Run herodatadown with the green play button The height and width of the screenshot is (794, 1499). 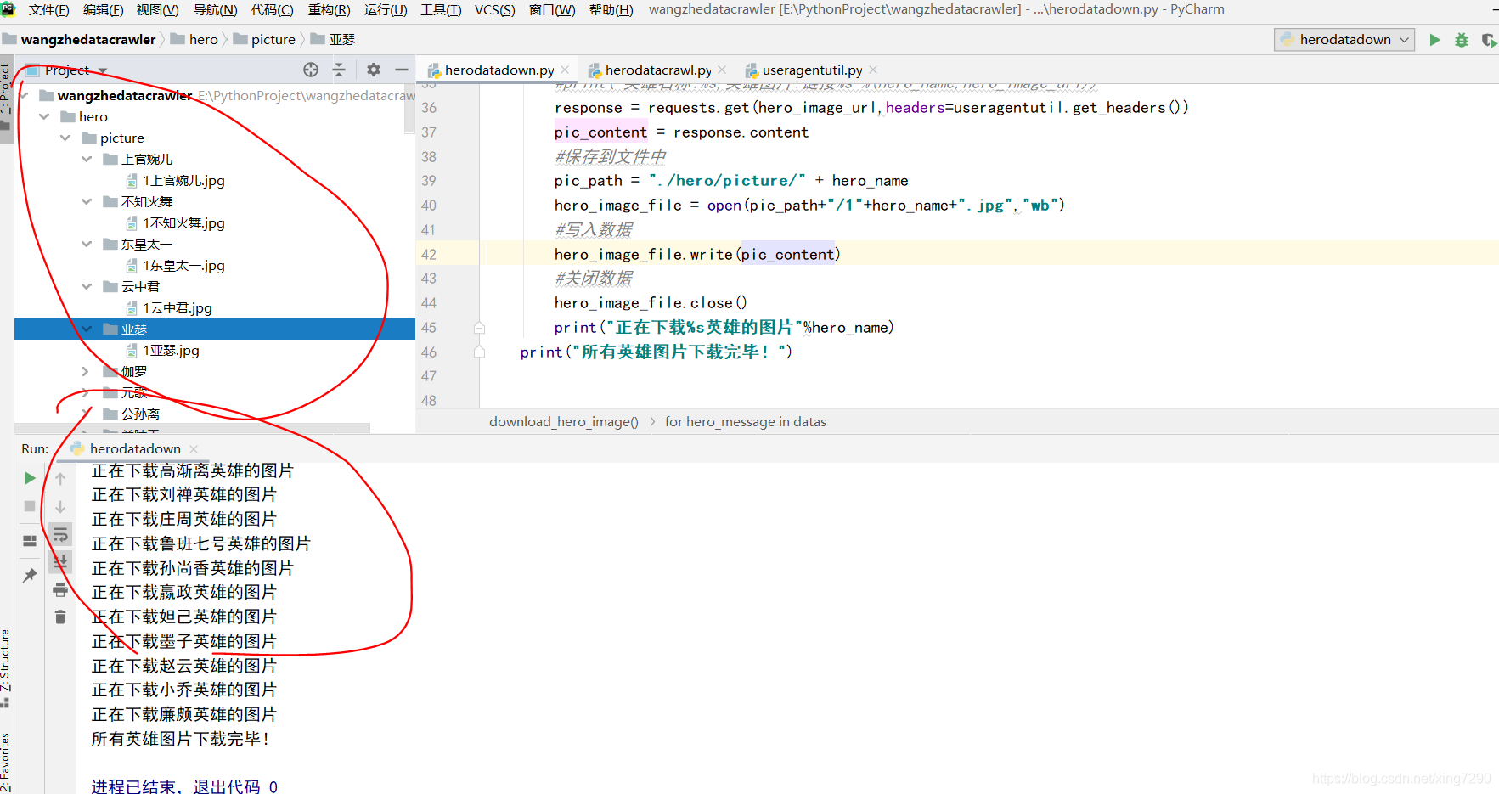coord(1434,40)
